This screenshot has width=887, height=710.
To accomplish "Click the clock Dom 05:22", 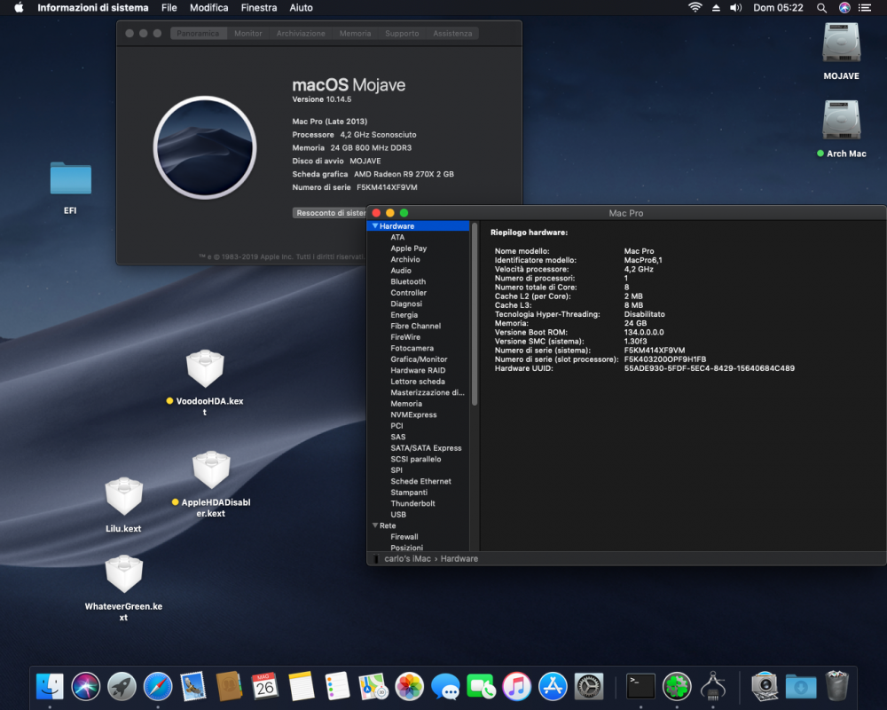I will point(778,8).
